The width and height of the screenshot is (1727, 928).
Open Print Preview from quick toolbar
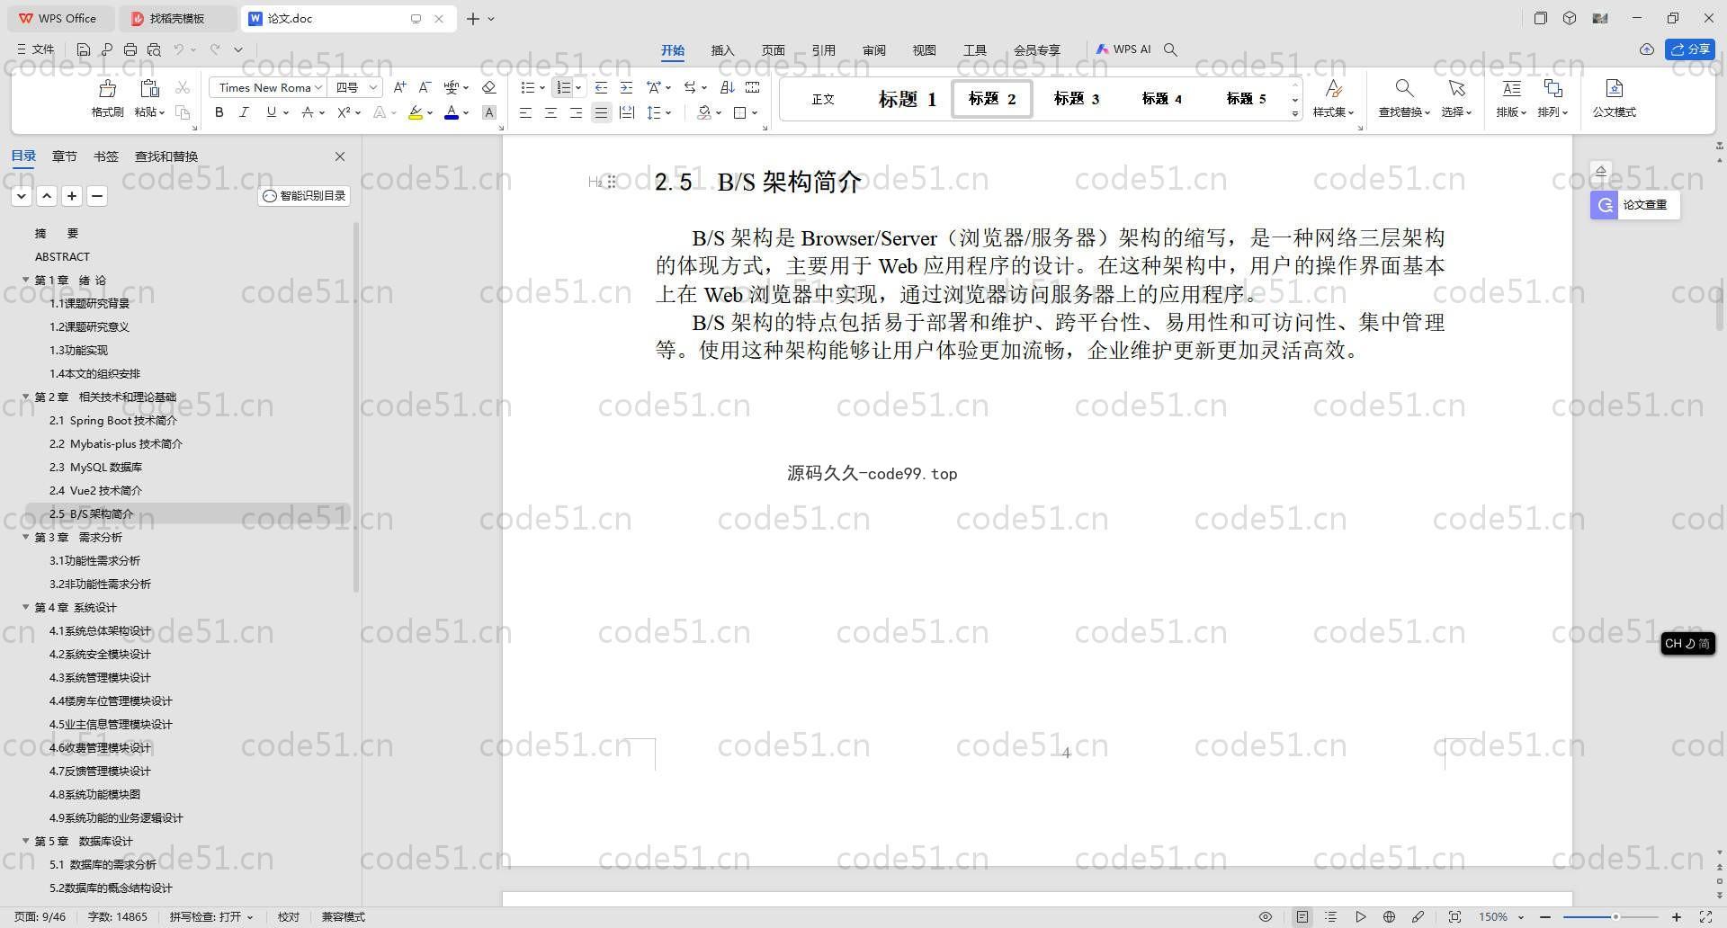click(x=154, y=49)
